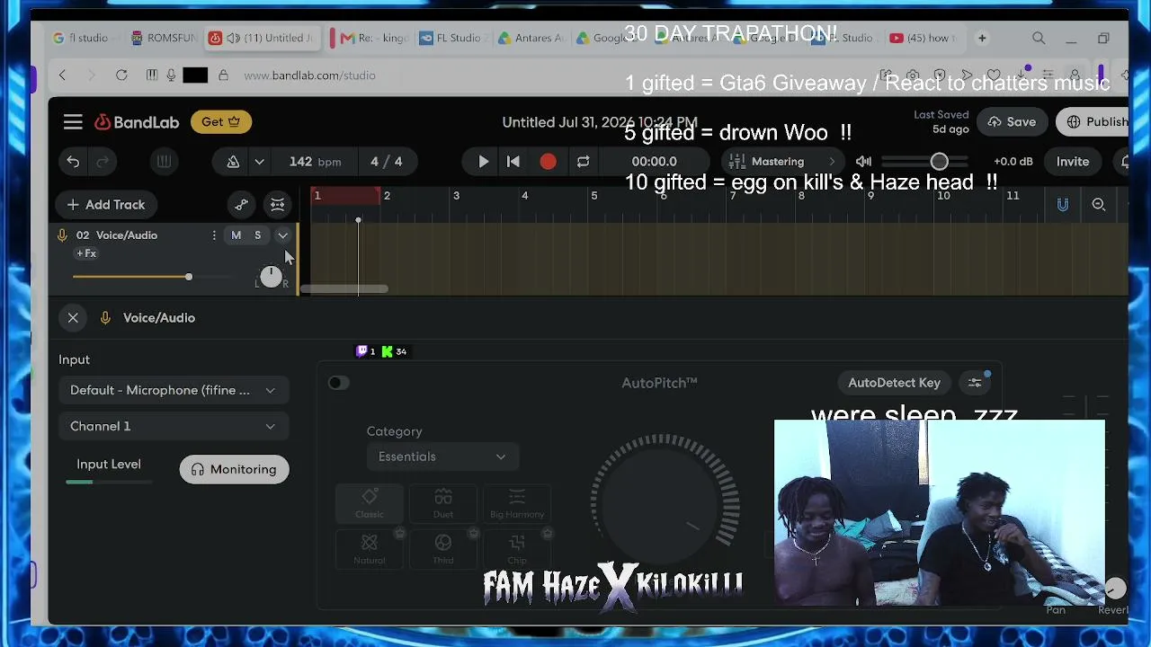This screenshot has height=647, width=1151.
Task: Toggle the metronome
Action: pos(233,162)
